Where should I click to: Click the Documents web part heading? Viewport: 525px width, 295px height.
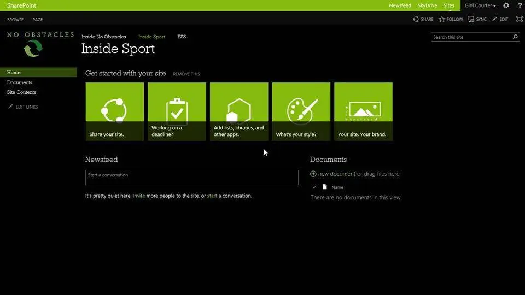click(328, 160)
